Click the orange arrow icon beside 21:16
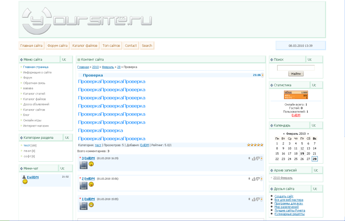The height and width of the screenshot is (221, 345). click(262, 75)
